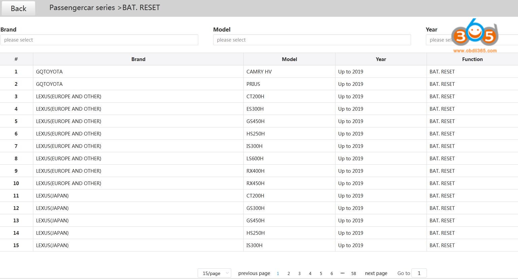Select the GS300H model cell
The image size is (518, 279).
(289, 208)
